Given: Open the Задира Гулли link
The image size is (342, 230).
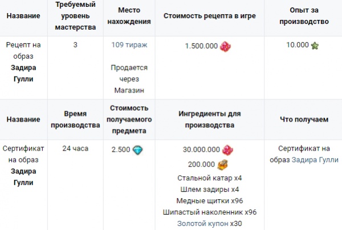Looking at the screenshot, I should 315,160.
